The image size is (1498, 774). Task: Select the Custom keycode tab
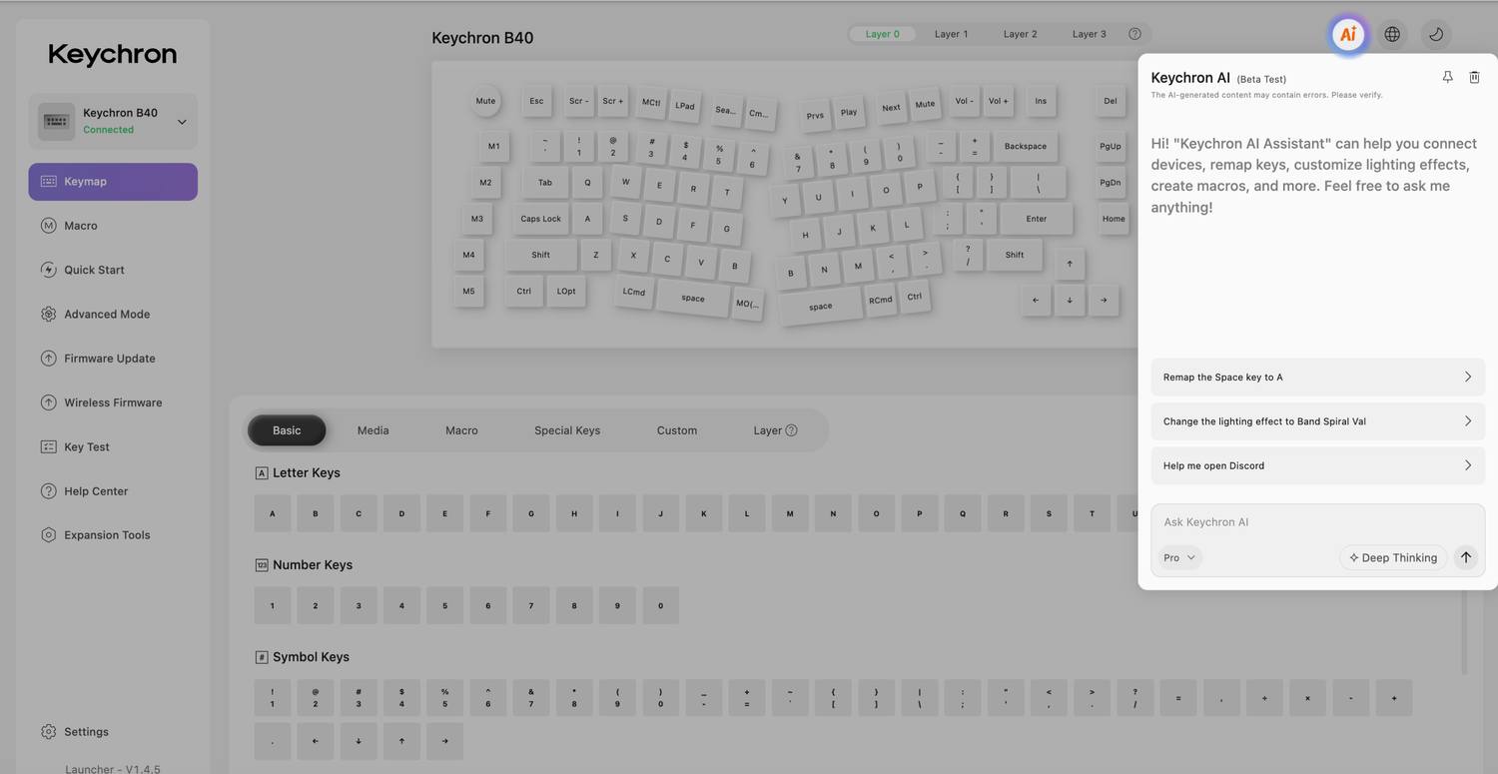677,430
